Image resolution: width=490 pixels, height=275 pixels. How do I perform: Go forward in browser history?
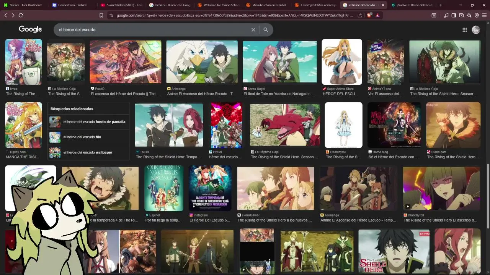[x=13, y=15]
